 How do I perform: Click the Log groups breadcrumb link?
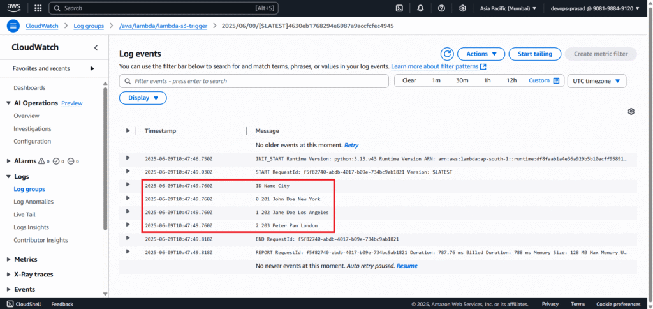(x=89, y=26)
